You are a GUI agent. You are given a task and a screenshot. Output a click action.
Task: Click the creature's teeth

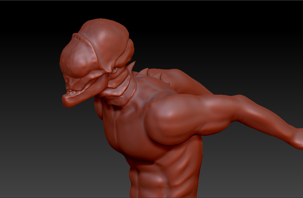pos(72,92)
